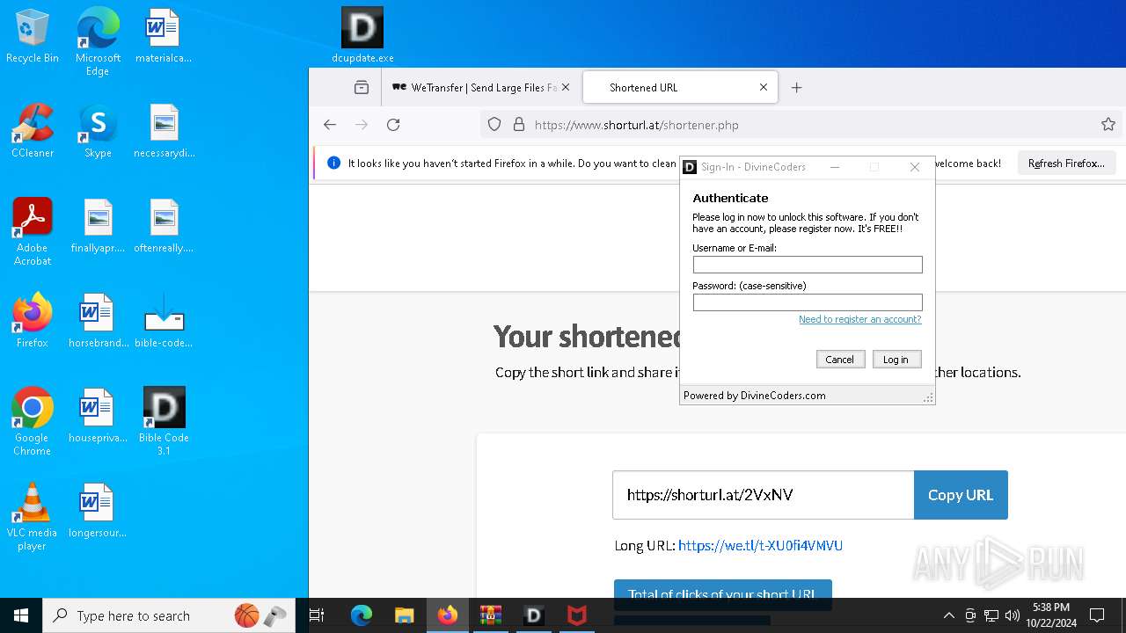Open the notification center icon
Image resolution: width=1126 pixels, height=633 pixels.
[x=1097, y=615]
